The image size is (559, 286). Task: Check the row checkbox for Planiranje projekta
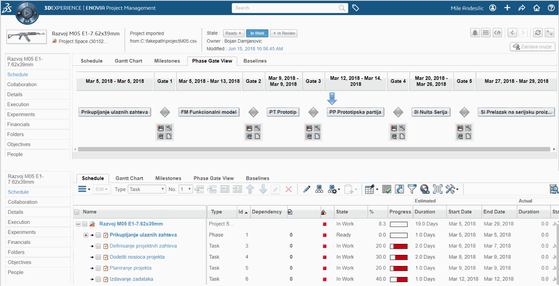tap(98, 268)
